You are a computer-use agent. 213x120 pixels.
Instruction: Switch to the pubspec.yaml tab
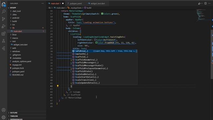tap(76, 4)
